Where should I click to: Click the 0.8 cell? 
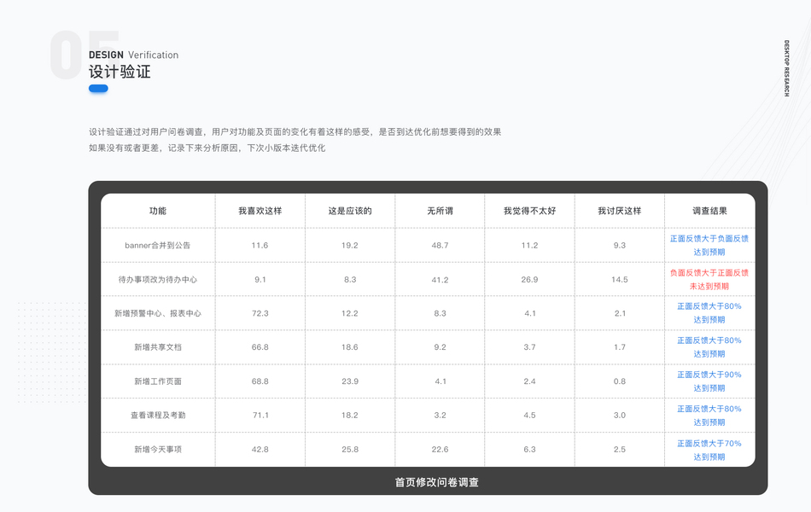click(620, 381)
